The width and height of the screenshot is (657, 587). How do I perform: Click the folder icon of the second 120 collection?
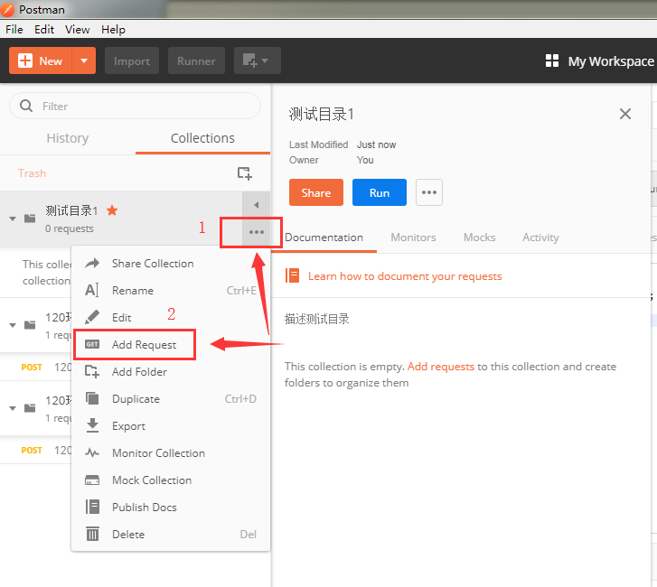[30, 408]
